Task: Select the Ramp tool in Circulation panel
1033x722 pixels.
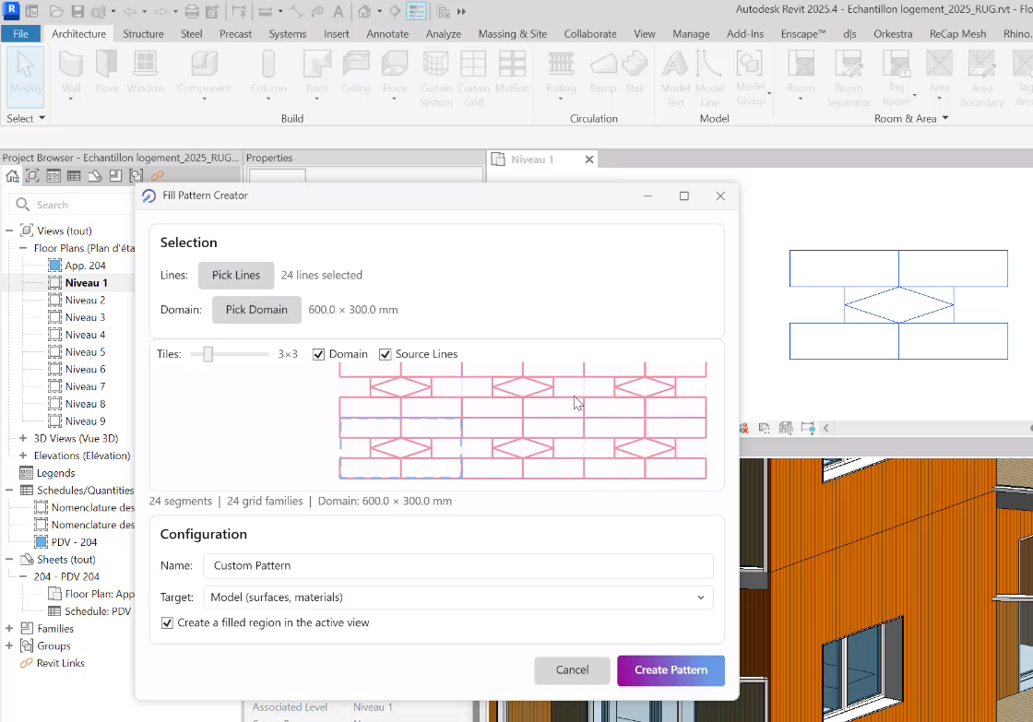Action: click(603, 73)
